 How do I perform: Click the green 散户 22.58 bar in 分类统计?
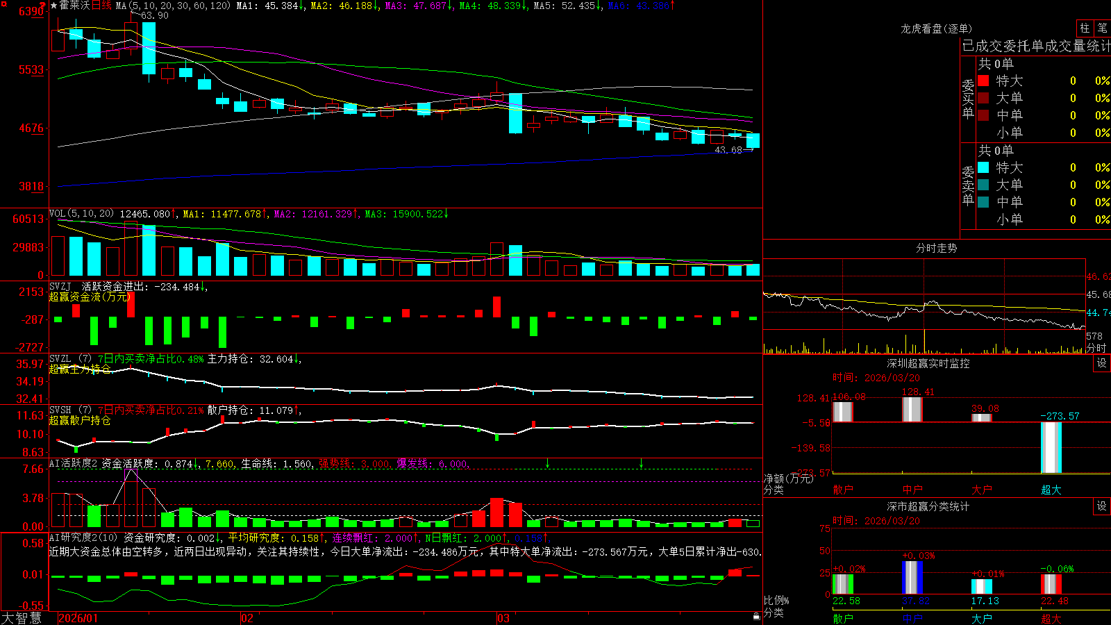[x=842, y=584]
